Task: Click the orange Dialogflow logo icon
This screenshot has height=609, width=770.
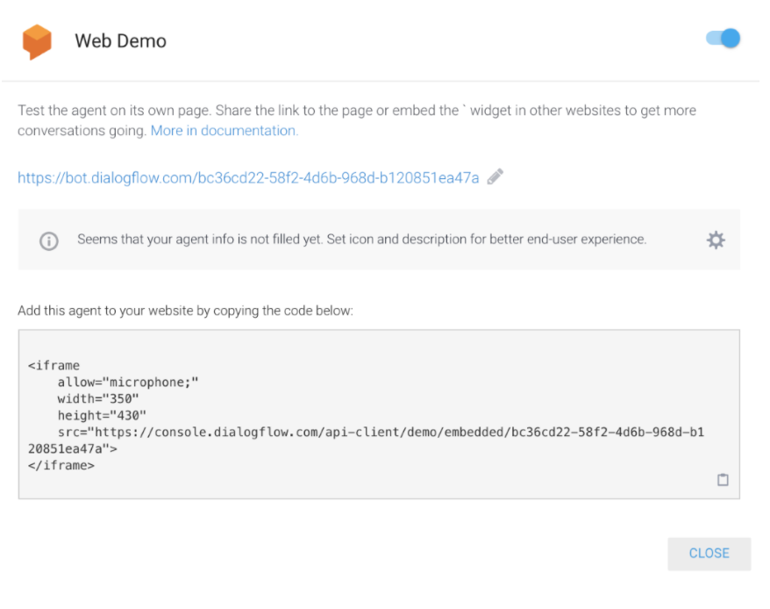Action: tap(37, 41)
